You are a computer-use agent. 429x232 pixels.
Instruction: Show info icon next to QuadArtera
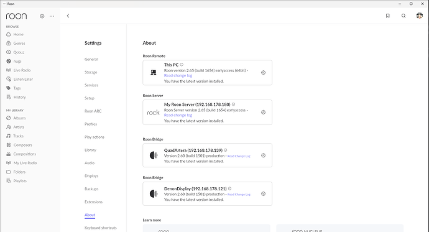226,150
